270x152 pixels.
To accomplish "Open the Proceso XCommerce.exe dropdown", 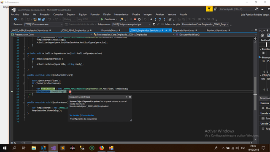I will click(x=43, y=24).
